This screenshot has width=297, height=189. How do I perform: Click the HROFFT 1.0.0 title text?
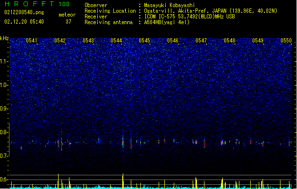click(x=37, y=4)
